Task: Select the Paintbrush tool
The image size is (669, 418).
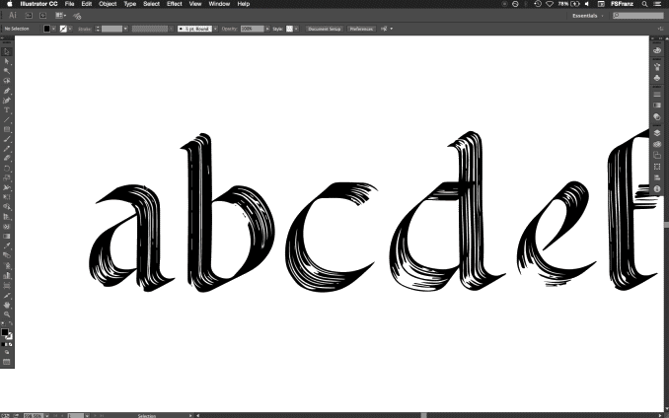Action: click(6, 139)
